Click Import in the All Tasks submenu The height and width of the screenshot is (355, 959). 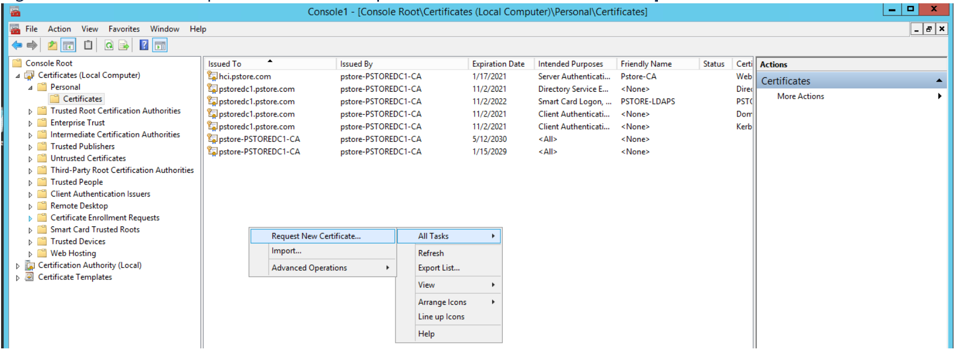(x=286, y=251)
